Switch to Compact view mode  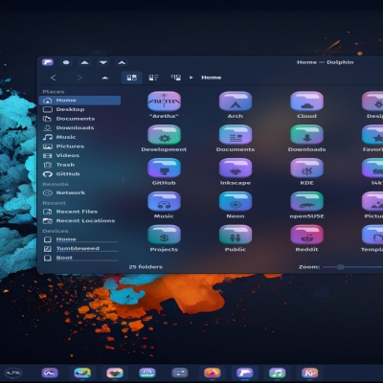click(x=153, y=78)
